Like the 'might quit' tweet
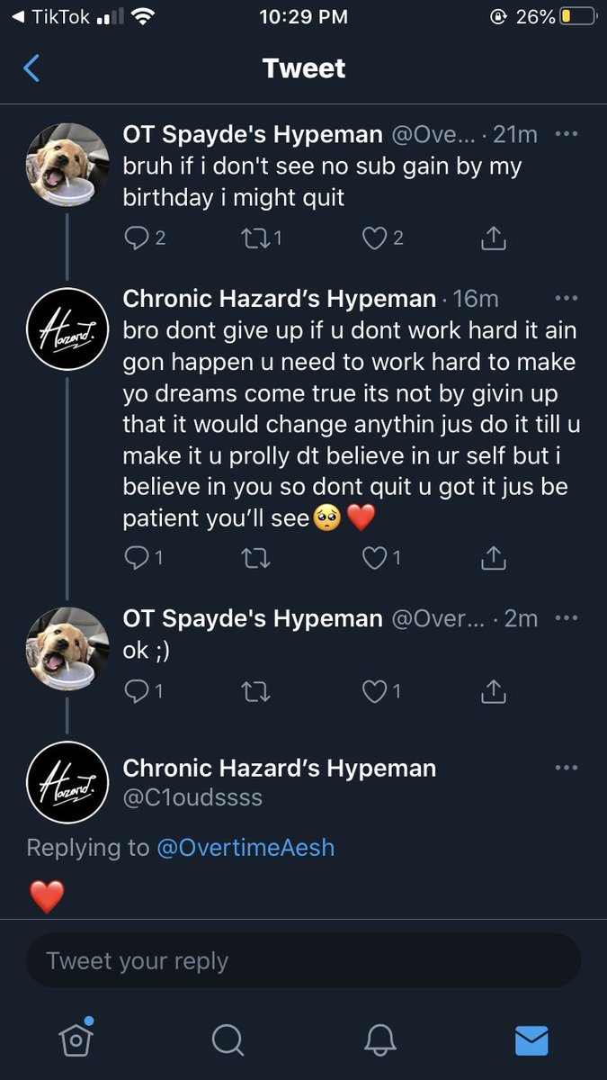The width and height of the screenshot is (607, 1080). (374, 238)
